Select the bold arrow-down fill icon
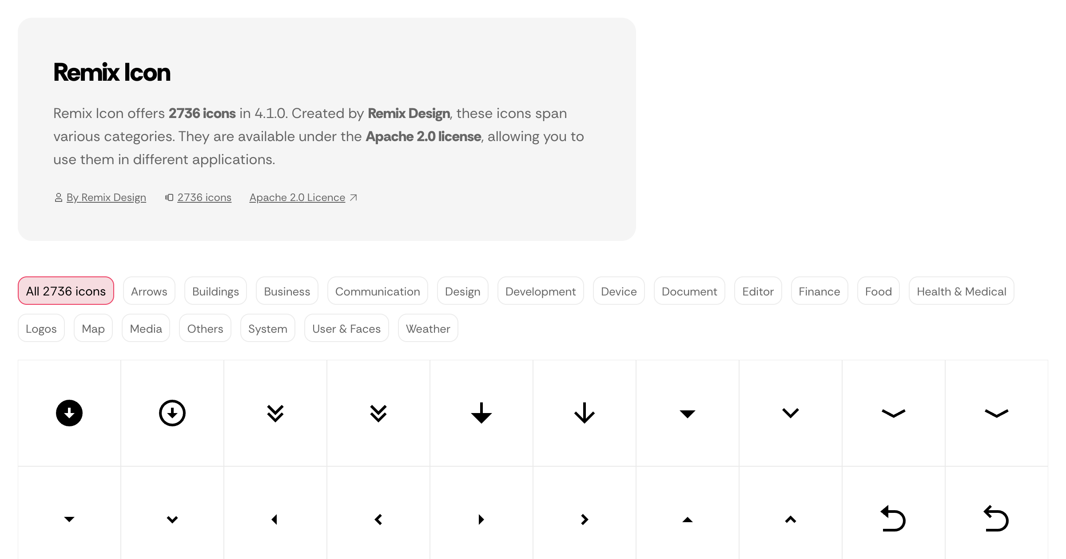Screen dimensions: 1066x559 [x=481, y=413]
